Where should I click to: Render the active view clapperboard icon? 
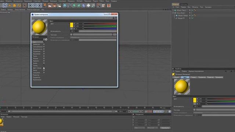pos(50,5)
